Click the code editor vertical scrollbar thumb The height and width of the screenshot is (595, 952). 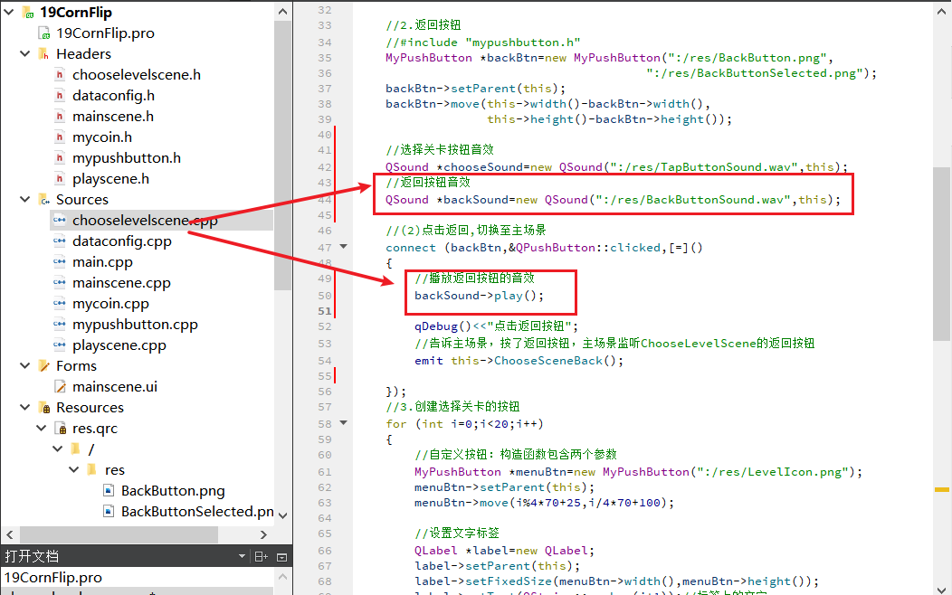[x=941, y=253]
